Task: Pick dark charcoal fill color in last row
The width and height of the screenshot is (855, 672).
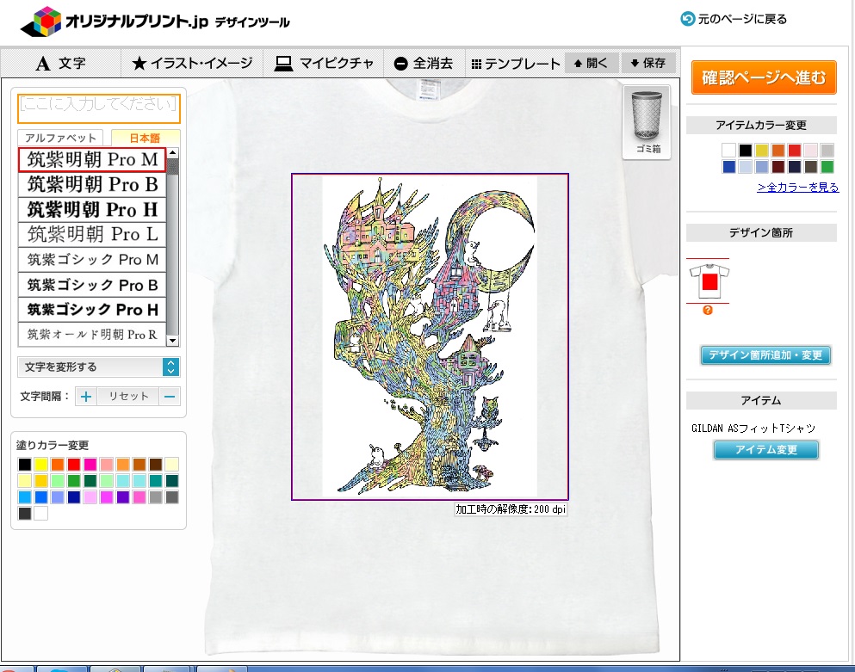Action: coord(24,514)
